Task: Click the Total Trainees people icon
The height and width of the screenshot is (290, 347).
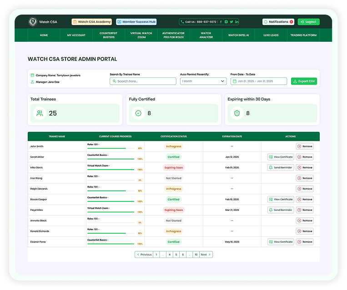Action: click(40, 113)
